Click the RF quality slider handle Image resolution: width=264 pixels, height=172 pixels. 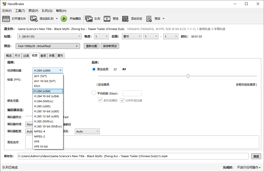pos(188,76)
